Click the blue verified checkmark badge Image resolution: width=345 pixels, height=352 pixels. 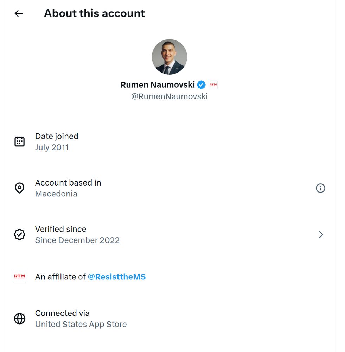coord(201,85)
